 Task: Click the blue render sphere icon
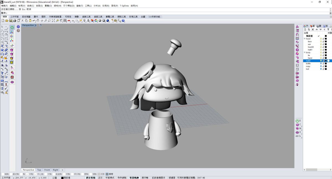coord(108,20)
